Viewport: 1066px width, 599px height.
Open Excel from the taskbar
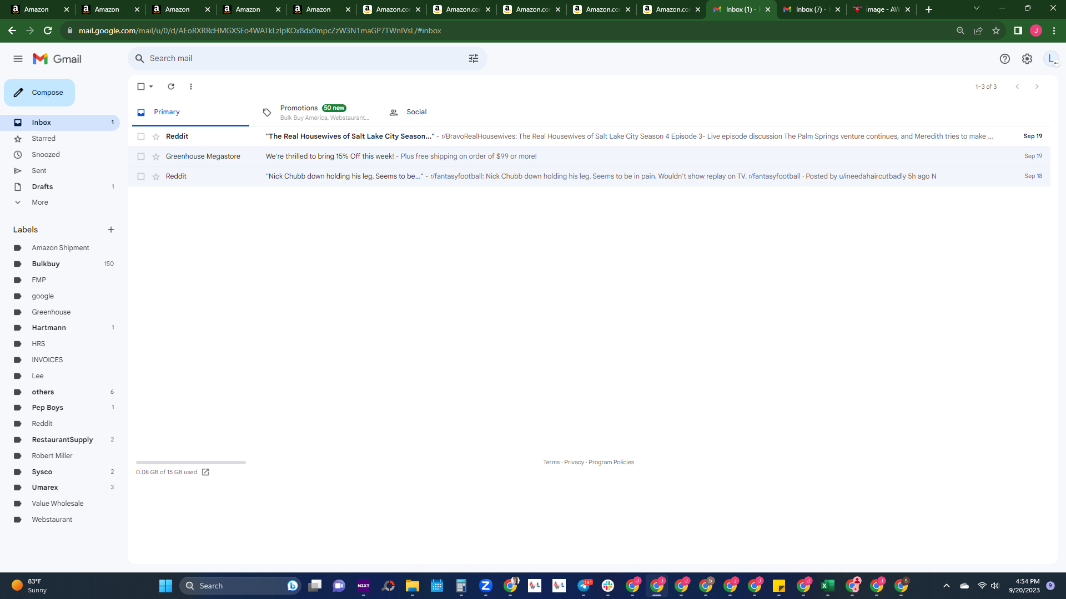[828, 586]
